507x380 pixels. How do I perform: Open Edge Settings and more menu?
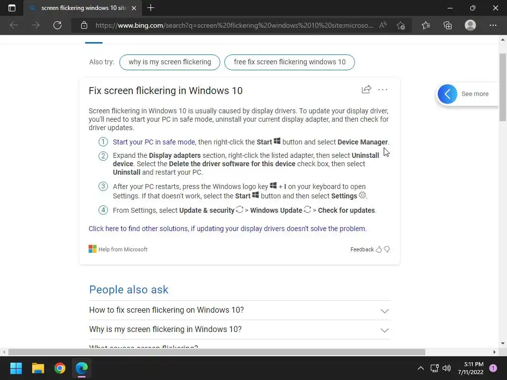point(493,25)
